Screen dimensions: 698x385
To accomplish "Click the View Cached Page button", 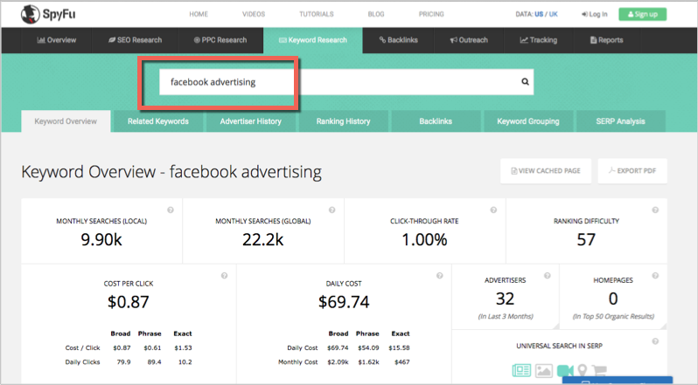I will pos(546,171).
